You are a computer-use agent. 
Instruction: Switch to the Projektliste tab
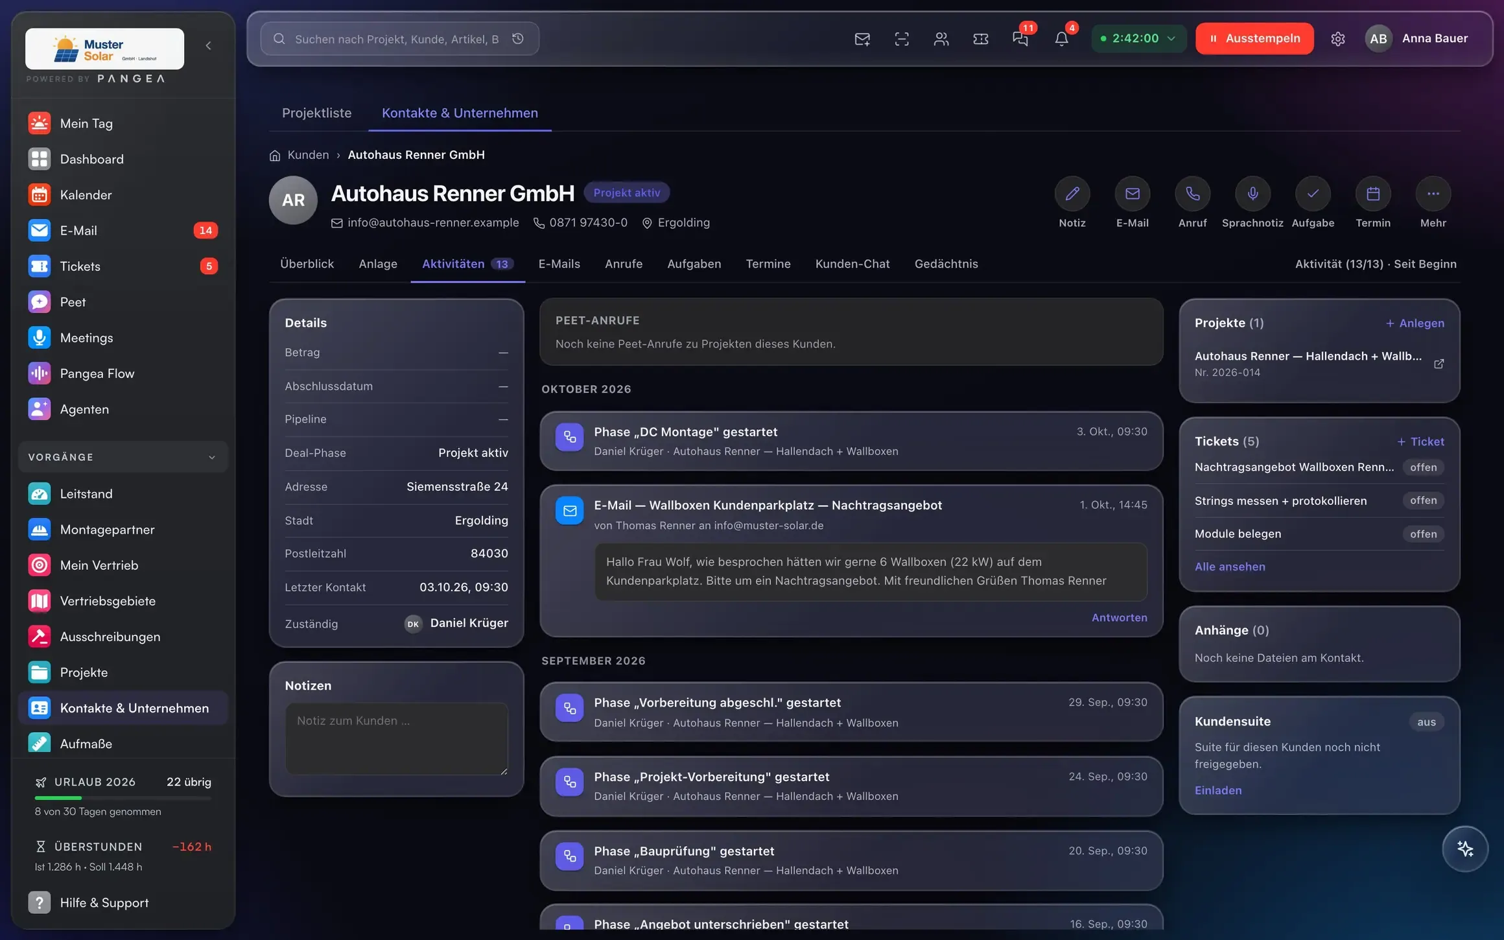point(316,113)
